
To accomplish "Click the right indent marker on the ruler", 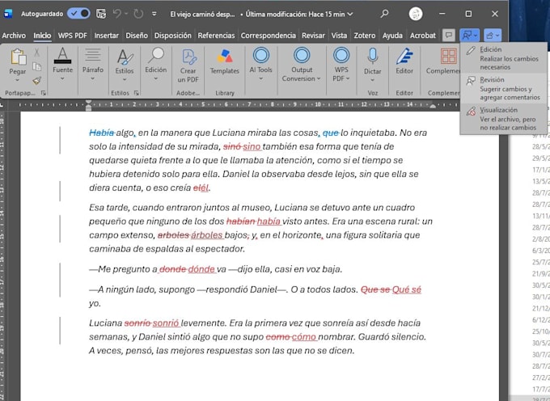I will [x=434, y=106].
